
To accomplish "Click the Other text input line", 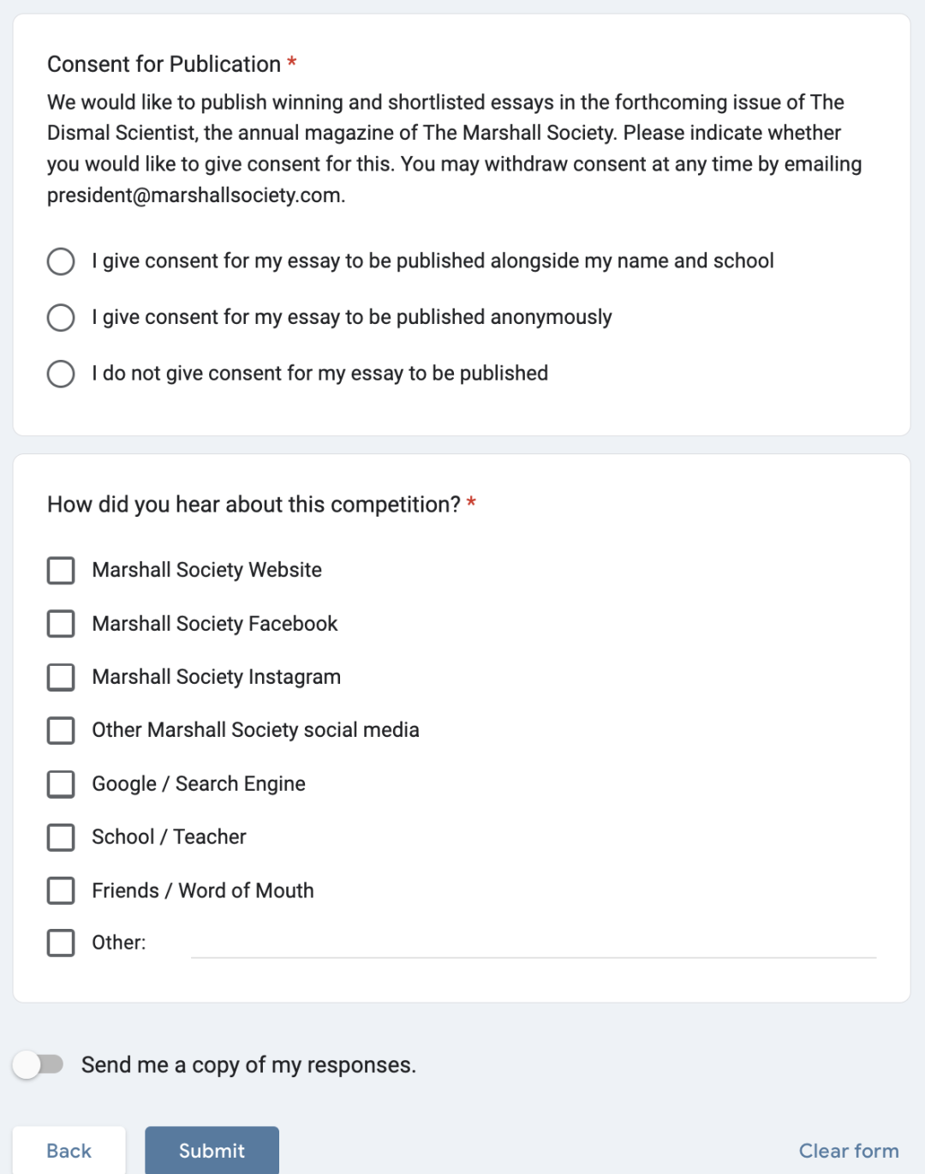I will [x=533, y=944].
